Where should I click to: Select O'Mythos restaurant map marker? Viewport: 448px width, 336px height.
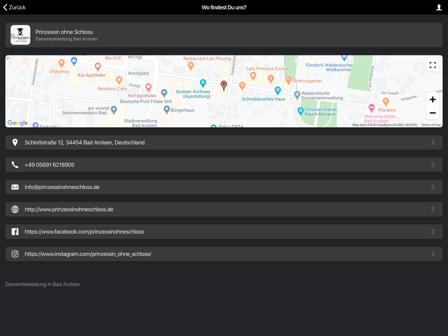[x=61, y=63]
